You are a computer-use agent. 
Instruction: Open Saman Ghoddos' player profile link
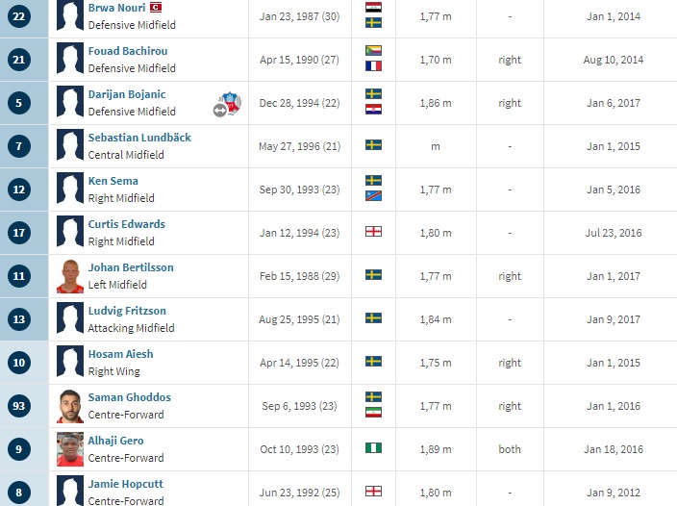(x=130, y=397)
